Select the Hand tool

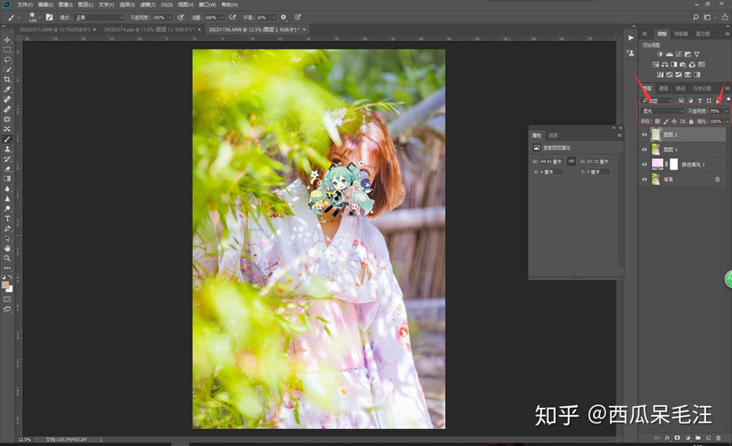coord(7,248)
